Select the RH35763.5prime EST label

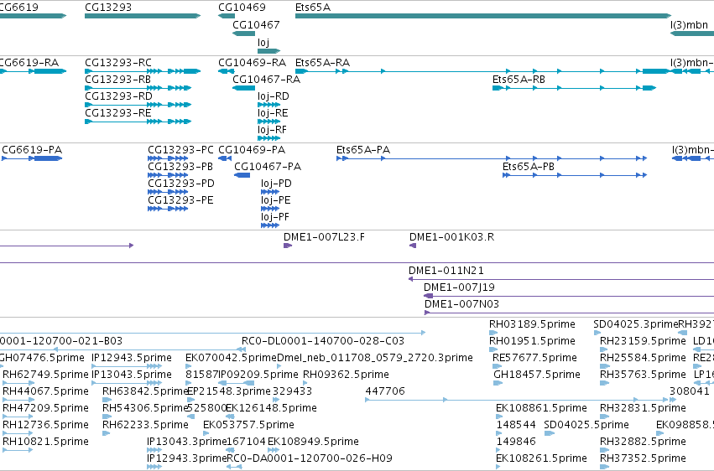click(x=643, y=375)
